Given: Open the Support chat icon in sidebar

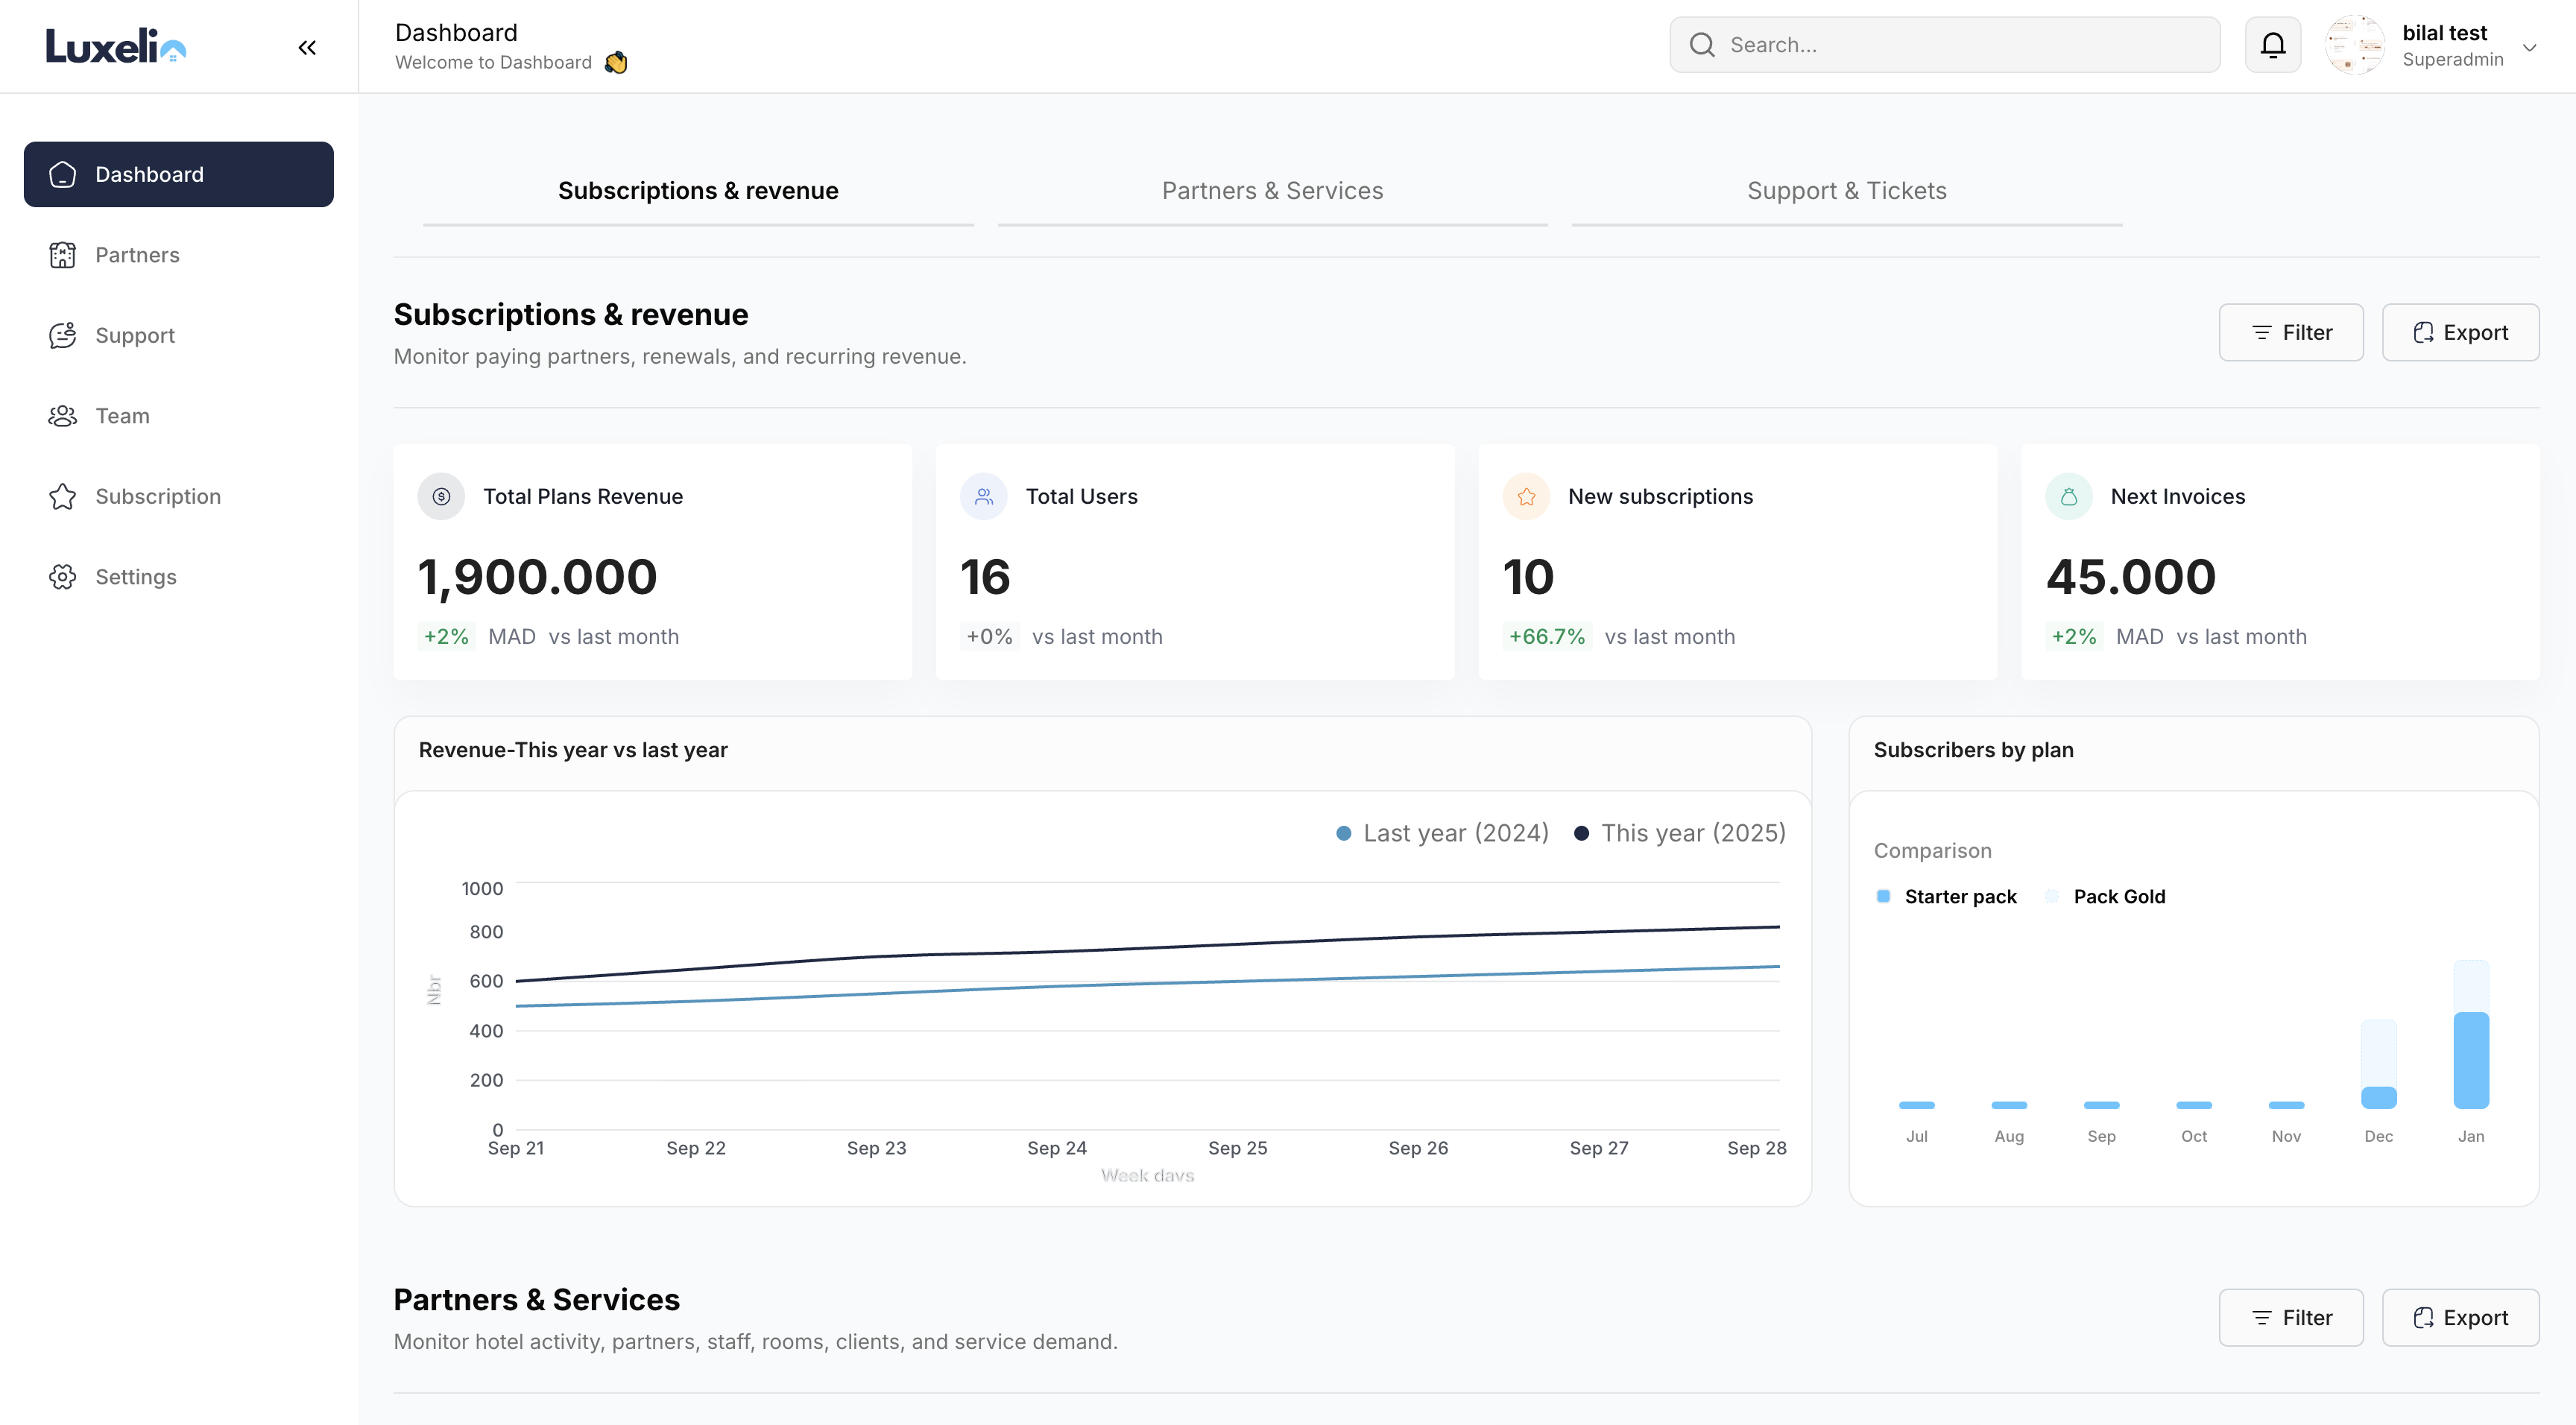Looking at the screenshot, I should [x=63, y=335].
